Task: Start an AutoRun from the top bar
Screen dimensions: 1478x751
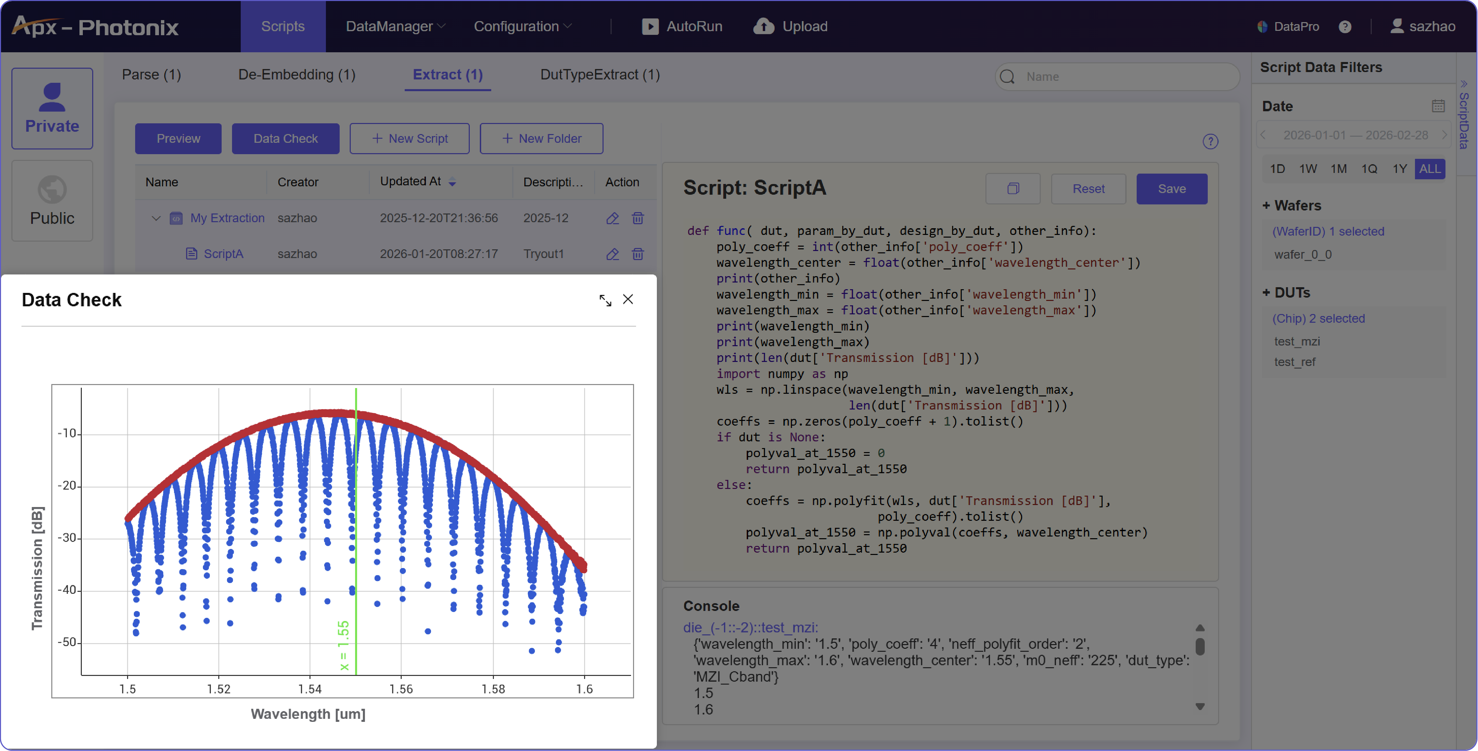Action: coord(682,26)
